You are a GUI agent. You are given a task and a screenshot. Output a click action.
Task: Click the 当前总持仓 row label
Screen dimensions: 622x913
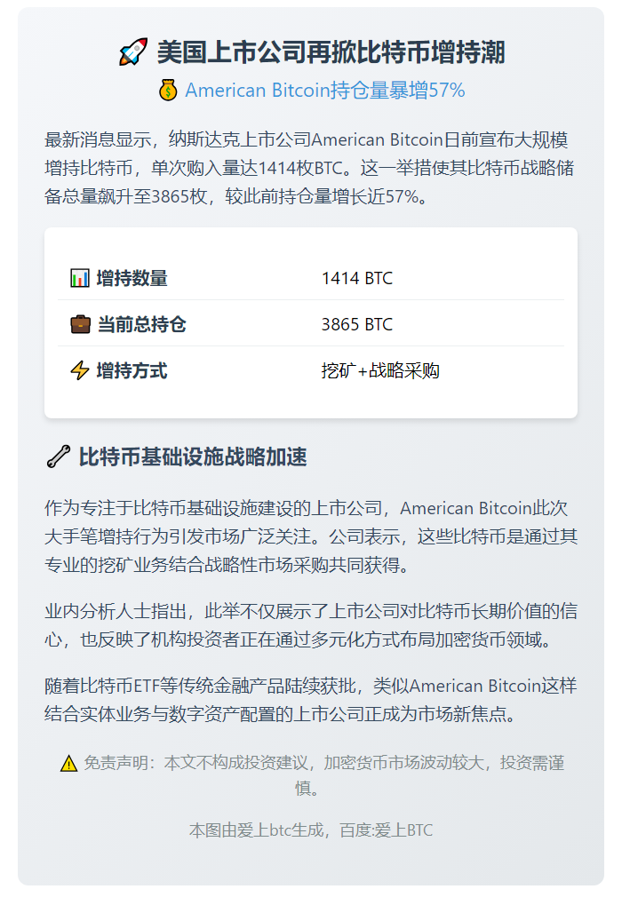[x=140, y=324]
